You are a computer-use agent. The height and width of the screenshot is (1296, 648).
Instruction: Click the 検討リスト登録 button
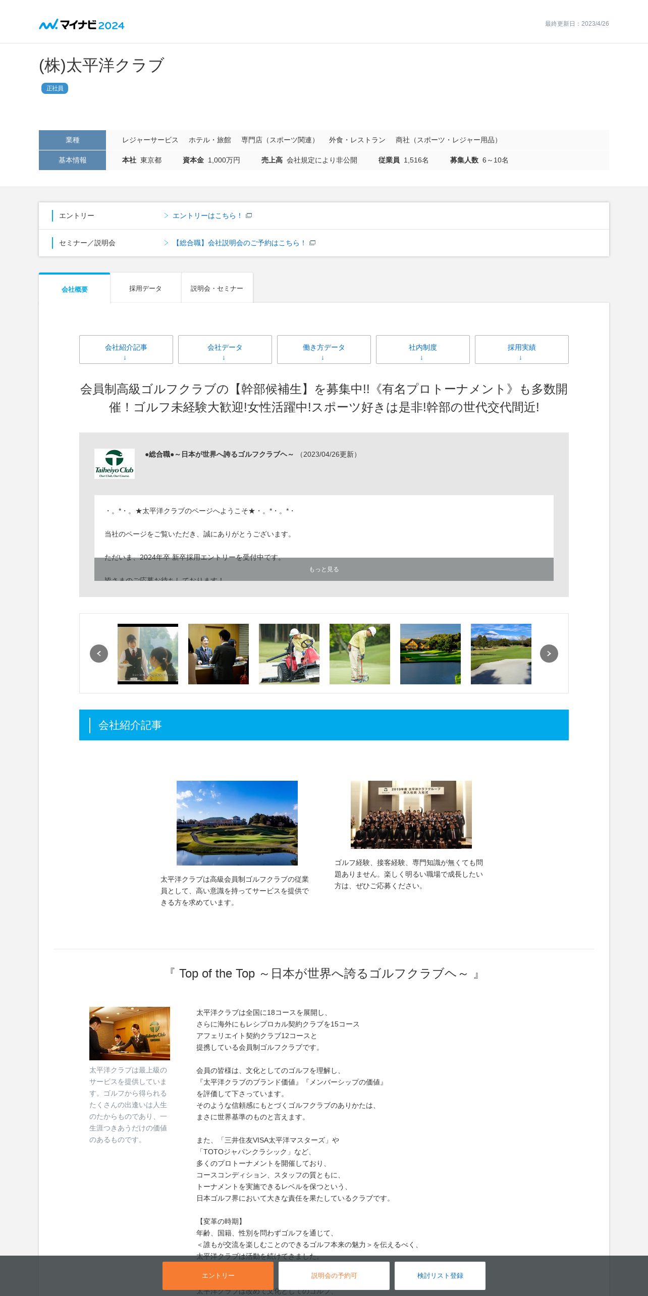point(440,1276)
